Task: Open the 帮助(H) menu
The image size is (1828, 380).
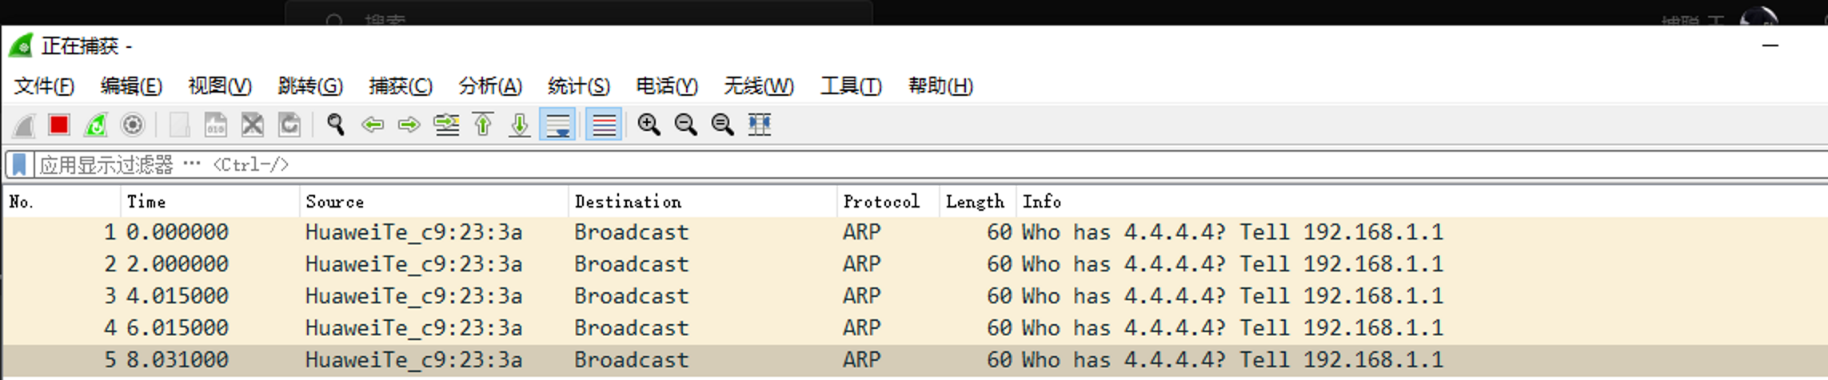Action: 940,85
